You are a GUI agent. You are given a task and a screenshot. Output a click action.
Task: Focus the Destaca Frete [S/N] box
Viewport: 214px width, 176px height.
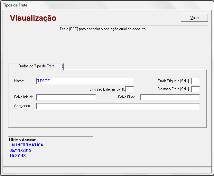pos(195,89)
